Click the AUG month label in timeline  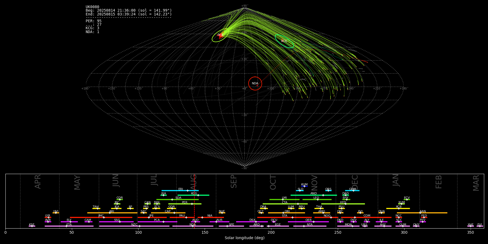[193, 182]
